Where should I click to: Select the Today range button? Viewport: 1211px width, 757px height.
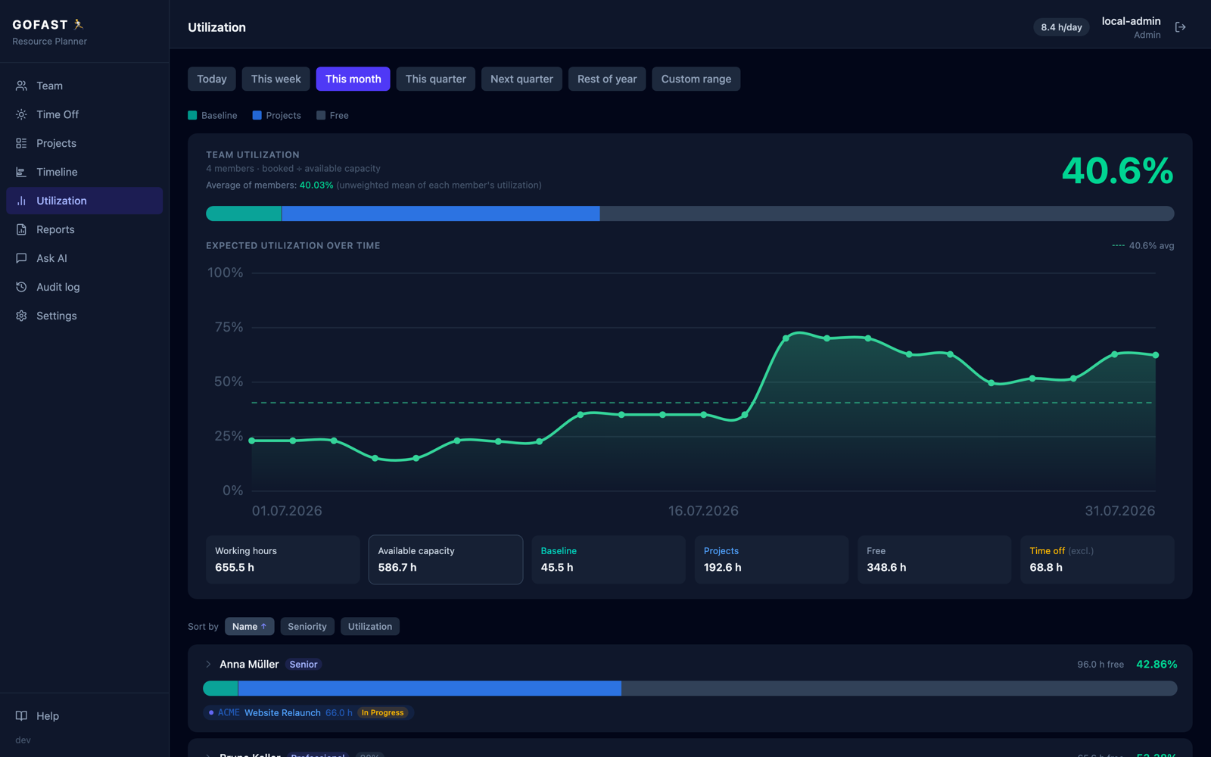[x=212, y=79]
